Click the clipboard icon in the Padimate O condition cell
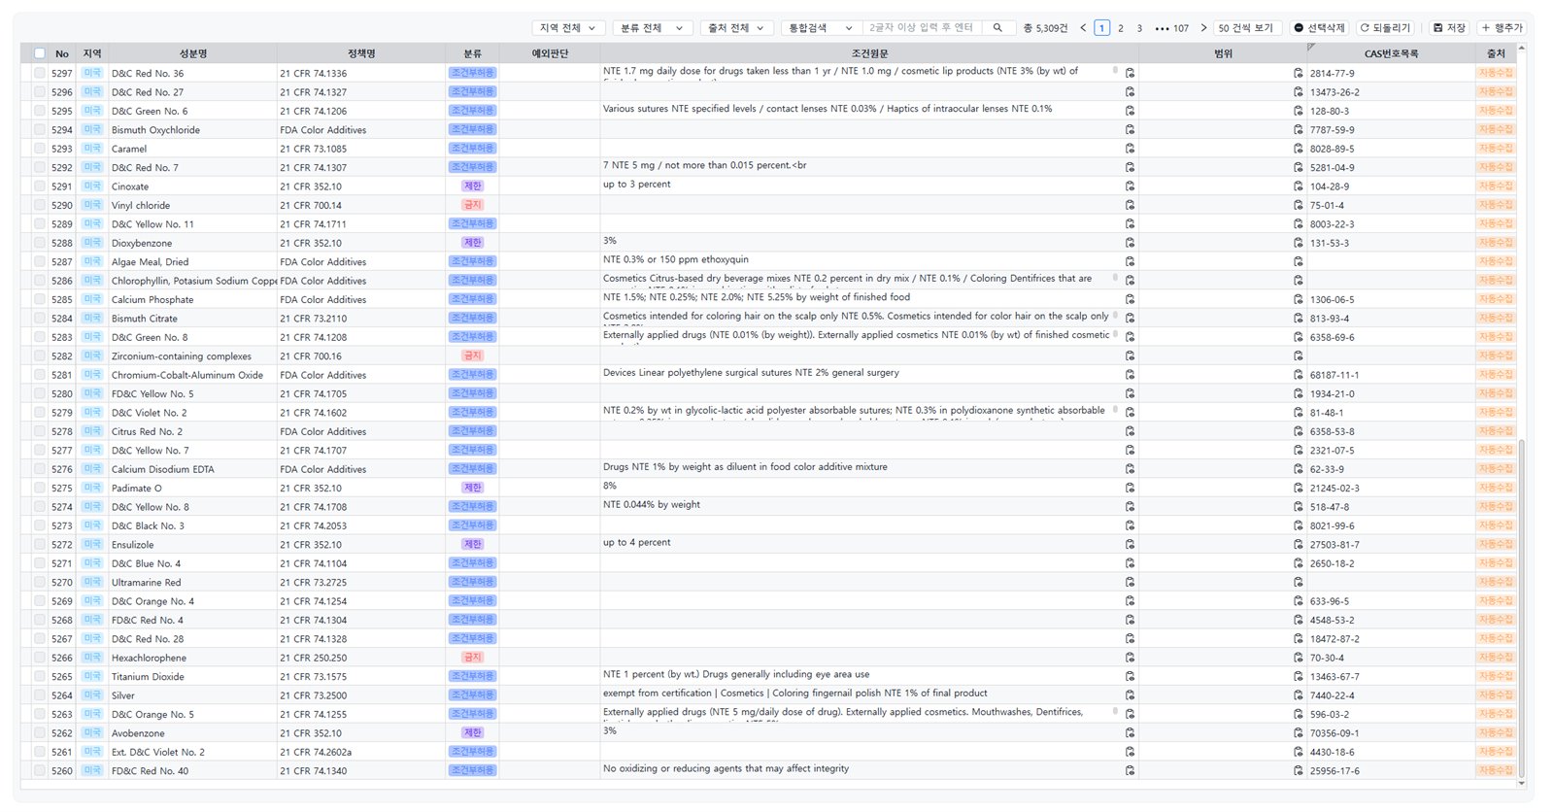The width and height of the screenshot is (1554, 812). [x=1130, y=488]
